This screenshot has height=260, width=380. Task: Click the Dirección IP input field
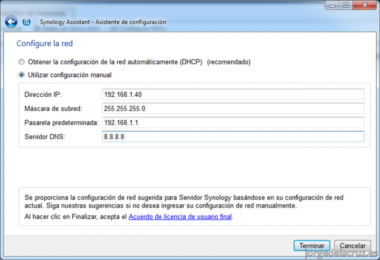pyautogui.click(x=233, y=94)
